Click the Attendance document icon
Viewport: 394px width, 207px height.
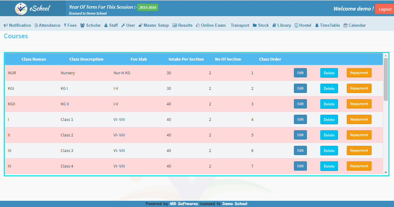(x=36, y=25)
